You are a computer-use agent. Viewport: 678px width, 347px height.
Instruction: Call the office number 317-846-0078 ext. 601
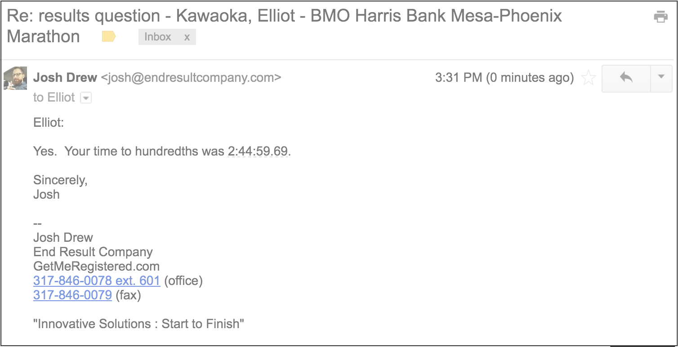pyautogui.click(x=97, y=281)
